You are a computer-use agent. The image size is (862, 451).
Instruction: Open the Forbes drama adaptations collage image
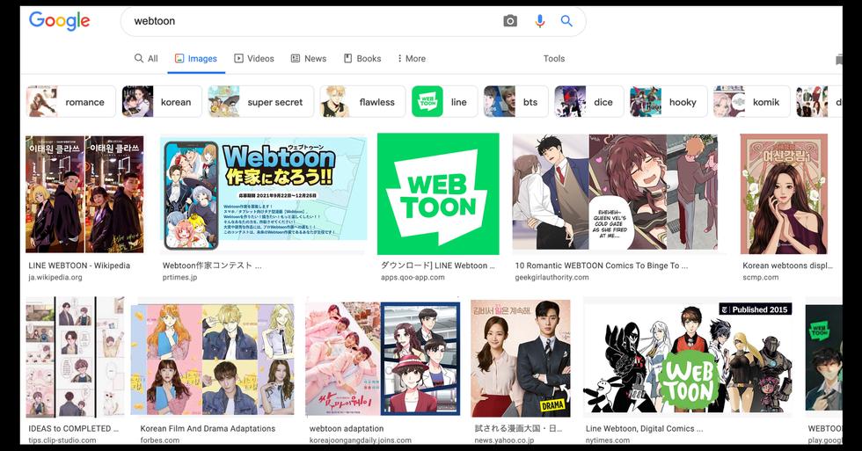point(212,359)
